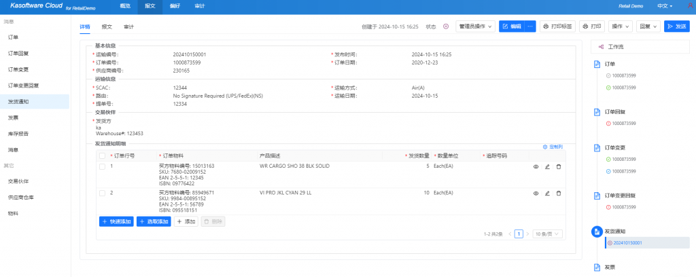Select checkbox for order line 2
696x277 pixels.
[x=103, y=193]
